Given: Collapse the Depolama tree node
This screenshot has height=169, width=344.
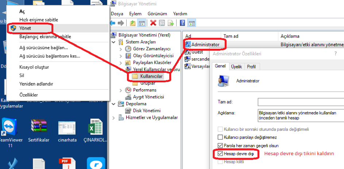Looking at the screenshot, I should [113, 104].
